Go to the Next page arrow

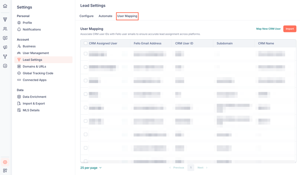point(206,167)
